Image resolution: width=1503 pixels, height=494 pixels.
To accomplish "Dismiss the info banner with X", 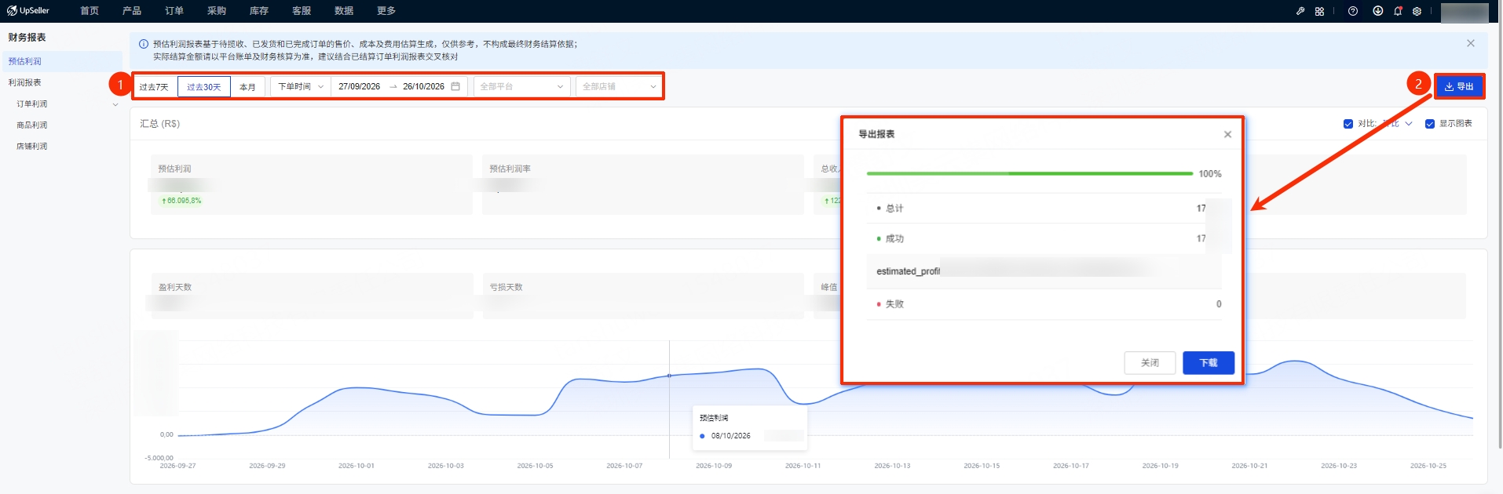I will point(1471,43).
